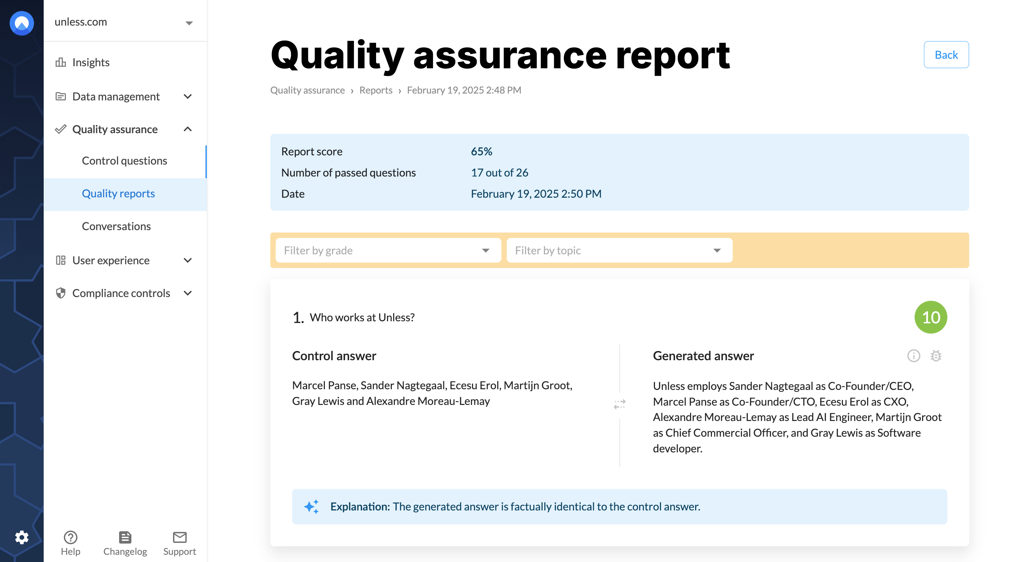The width and height of the screenshot is (1032, 562).
Task: Expand the User experience section chevron
Action: [187, 260]
